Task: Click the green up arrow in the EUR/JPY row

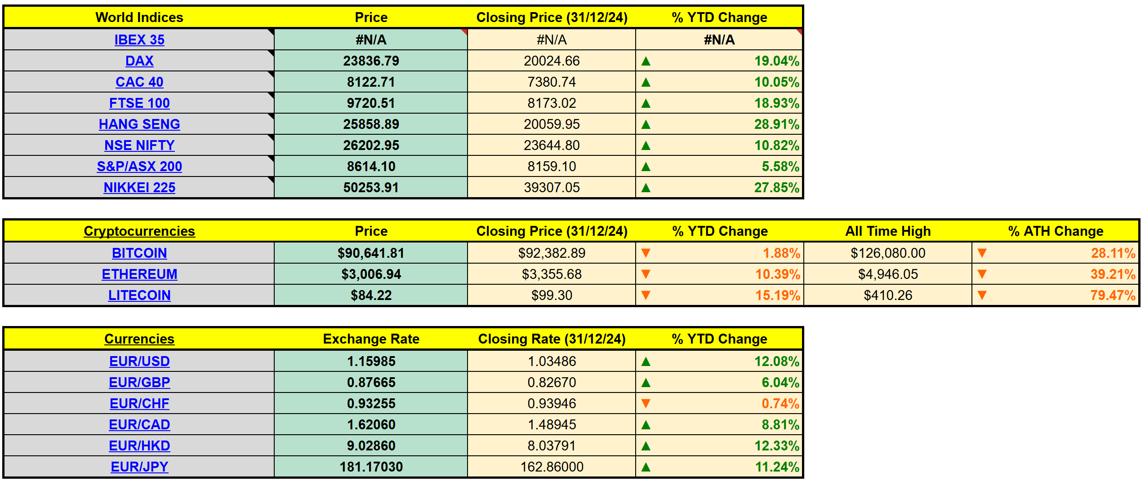Action: (x=646, y=467)
